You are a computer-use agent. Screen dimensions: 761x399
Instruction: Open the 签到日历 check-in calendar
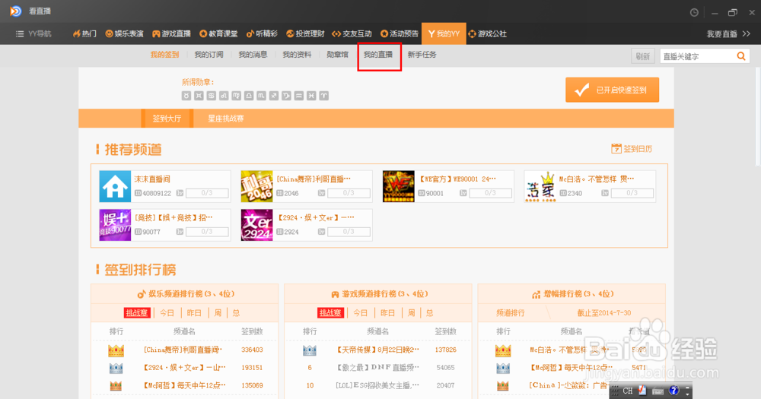point(632,149)
